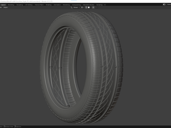Open the proportional editing falloff dropdown
The image size is (171, 128).
(97, 7)
